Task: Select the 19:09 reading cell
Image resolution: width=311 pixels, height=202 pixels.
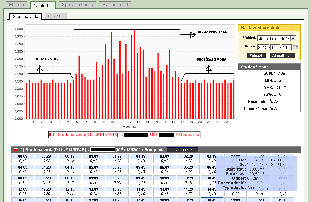Action: point(236,200)
